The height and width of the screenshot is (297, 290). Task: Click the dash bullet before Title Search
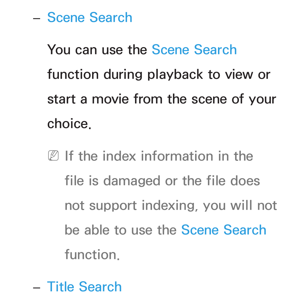click(36, 288)
